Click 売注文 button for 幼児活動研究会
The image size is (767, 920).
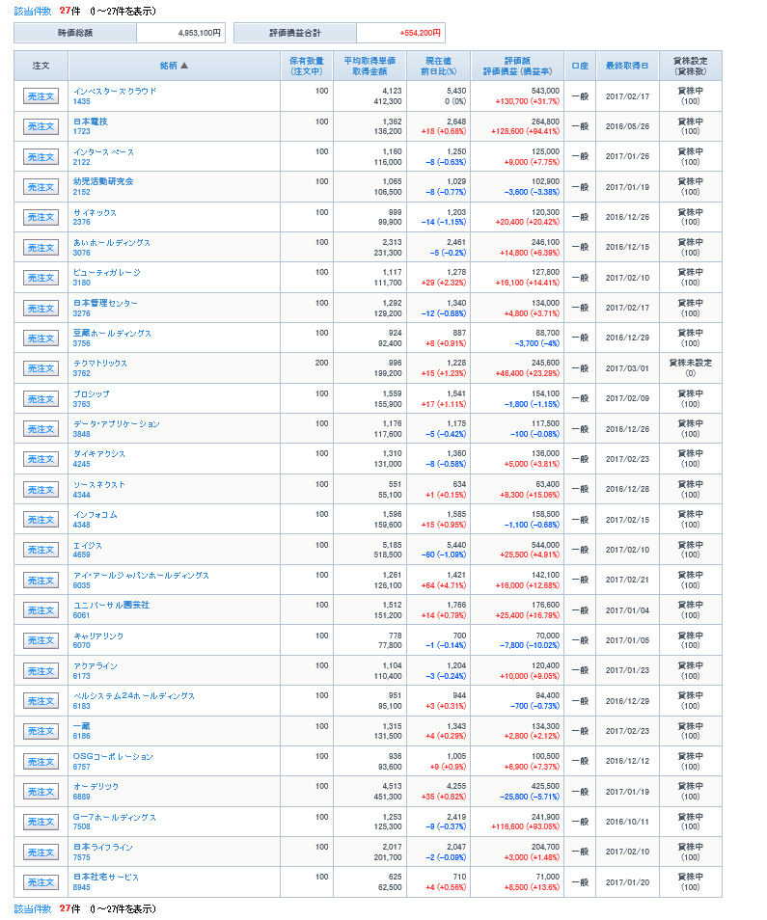(41, 186)
